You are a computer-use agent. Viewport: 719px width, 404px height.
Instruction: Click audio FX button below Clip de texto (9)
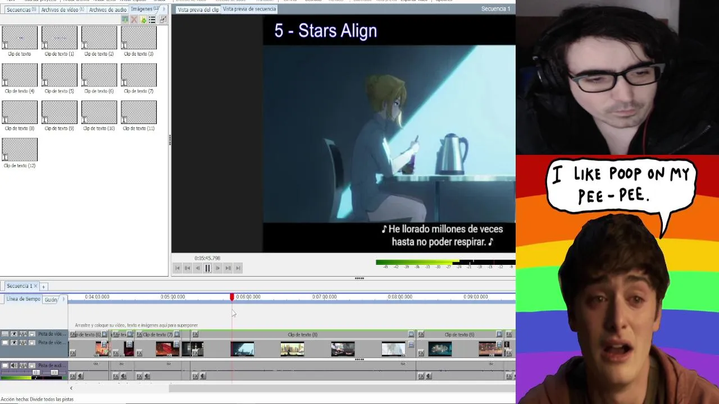tap(421, 375)
